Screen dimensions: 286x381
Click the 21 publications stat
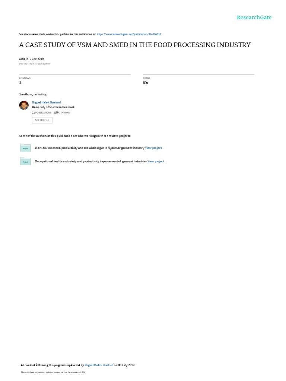point(42,112)
